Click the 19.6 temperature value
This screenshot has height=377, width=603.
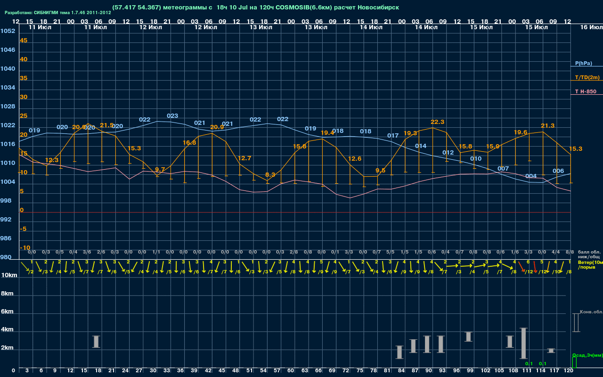[521, 132]
